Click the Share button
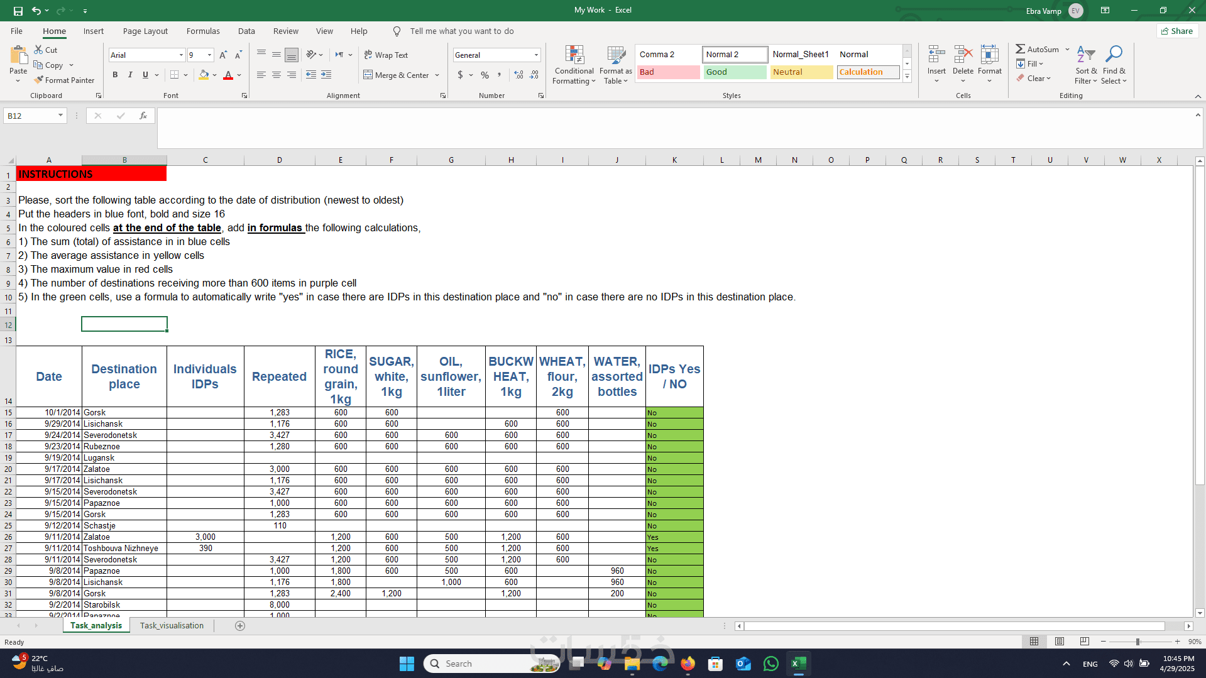 (x=1177, y=31)
